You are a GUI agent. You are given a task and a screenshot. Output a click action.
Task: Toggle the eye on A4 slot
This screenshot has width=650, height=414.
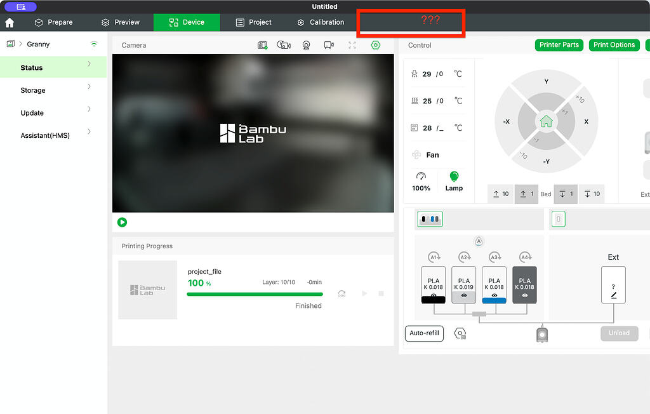coord(525,296)
